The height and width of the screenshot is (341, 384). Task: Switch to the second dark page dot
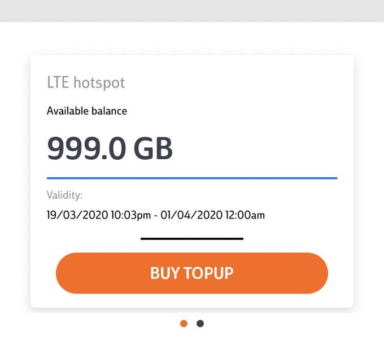coord(200,323)
